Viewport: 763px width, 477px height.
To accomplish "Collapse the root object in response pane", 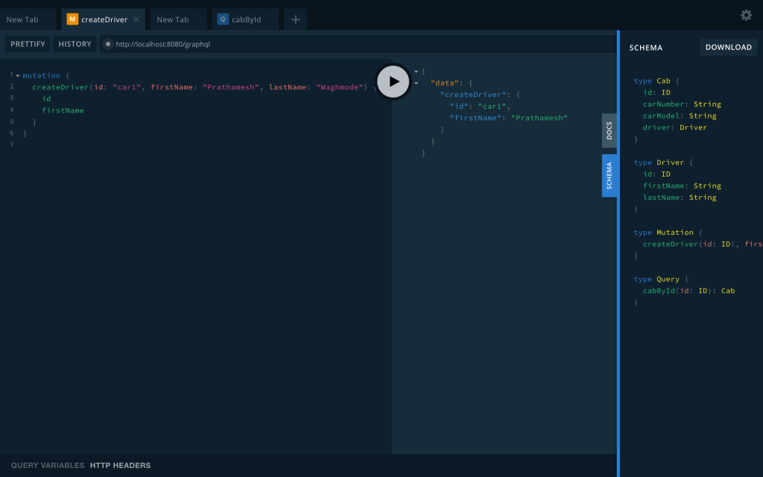I will tap(417, 72).
